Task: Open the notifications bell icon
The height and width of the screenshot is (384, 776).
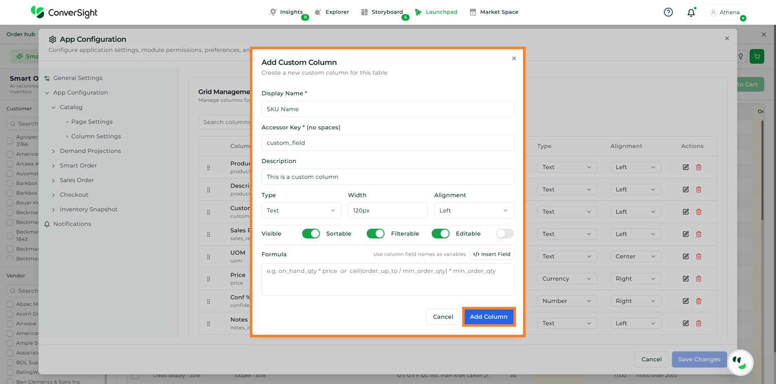Action: click(x=691, y=13)
